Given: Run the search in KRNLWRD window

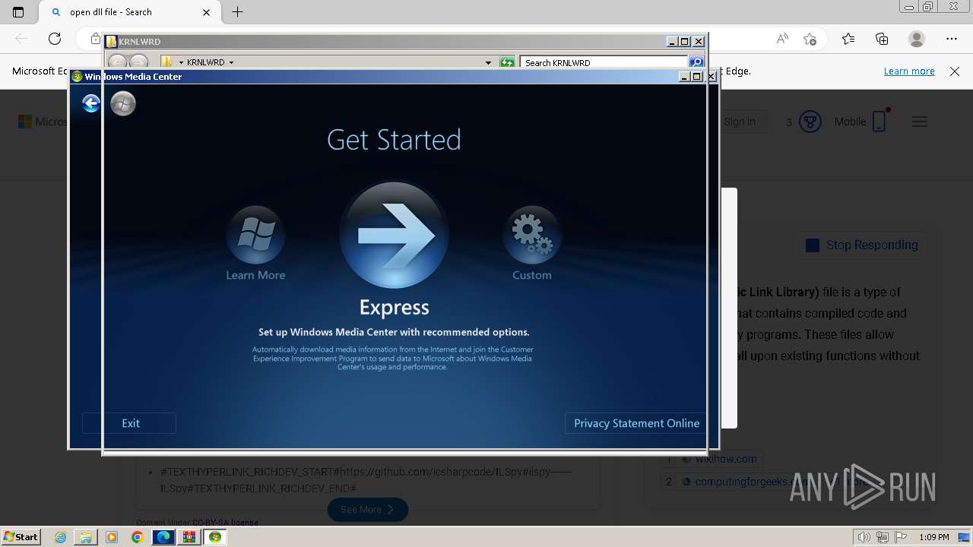Looking at the screenshot, I should (696, 62).
